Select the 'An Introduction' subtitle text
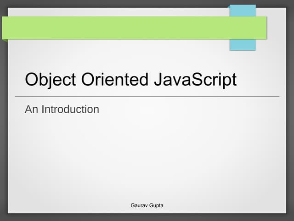Viewport: 294px width, 221px height. click(62, 110)
